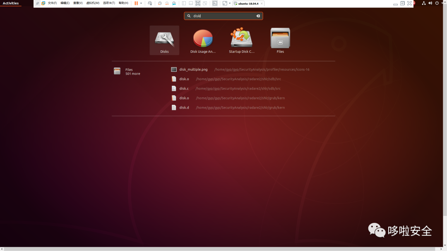This screenshot has width=447, height=251.
Task: Click the disk.d file icon
Action: [174, 107]
